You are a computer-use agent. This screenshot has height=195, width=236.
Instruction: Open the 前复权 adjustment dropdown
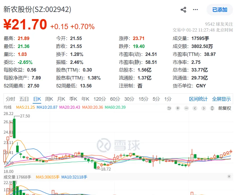point(225,108)
